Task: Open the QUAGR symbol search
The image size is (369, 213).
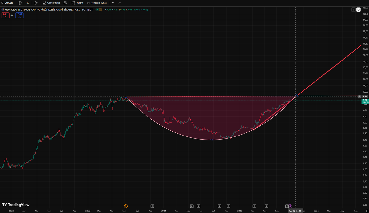Action: click(7, 3)
